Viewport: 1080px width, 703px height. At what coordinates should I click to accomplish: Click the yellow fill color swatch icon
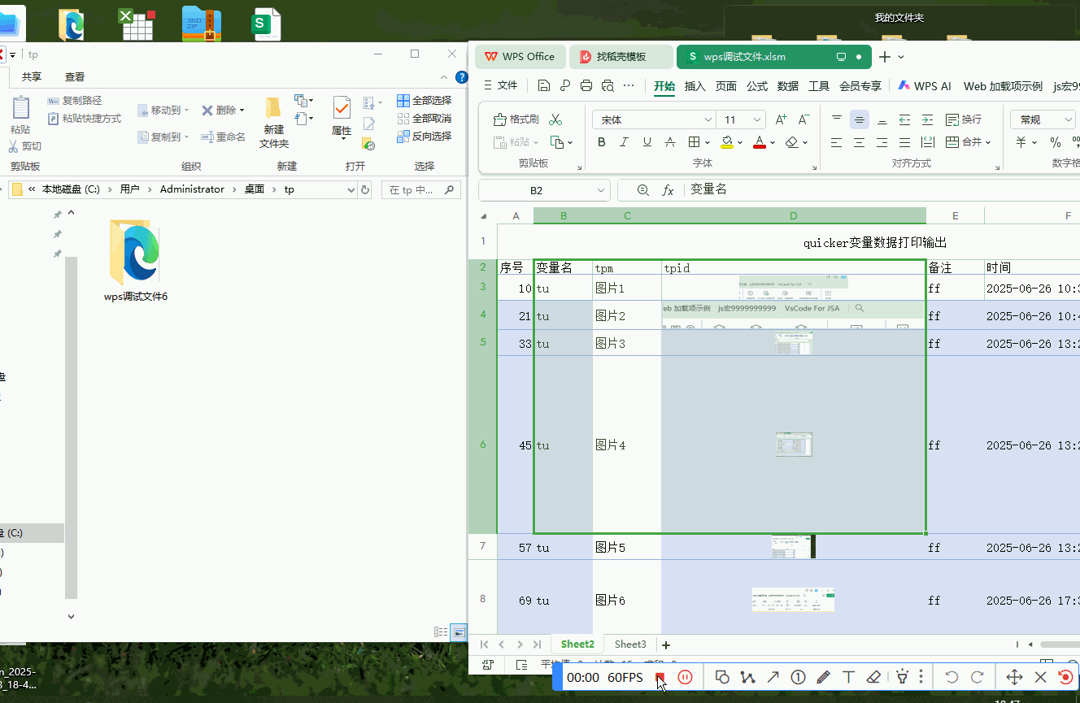pyautogui.click(x=728, y=142)
